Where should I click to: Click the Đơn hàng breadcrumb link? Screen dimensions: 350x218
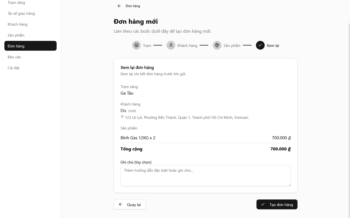tap(133, 6)
